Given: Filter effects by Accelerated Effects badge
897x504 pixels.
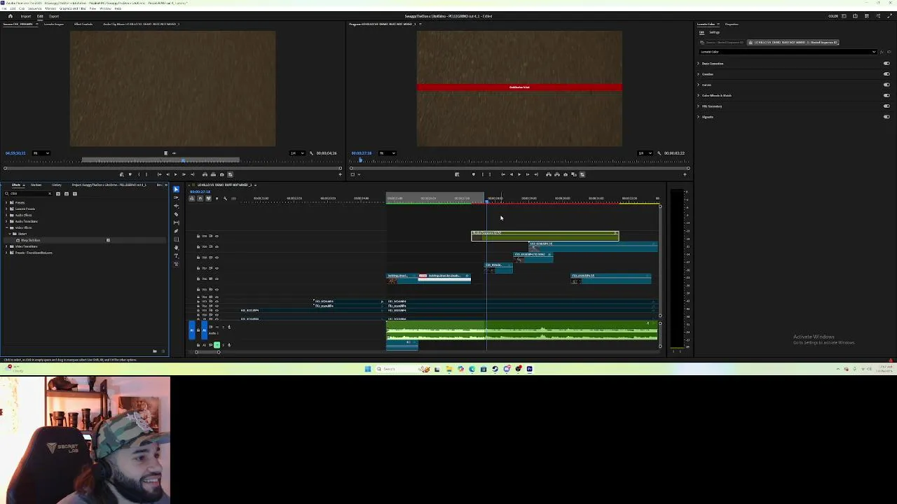Looking at the screenshot, I should pos(58,194).
